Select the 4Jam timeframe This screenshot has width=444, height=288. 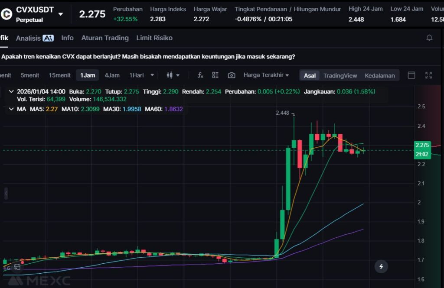(x=112, y=75)
